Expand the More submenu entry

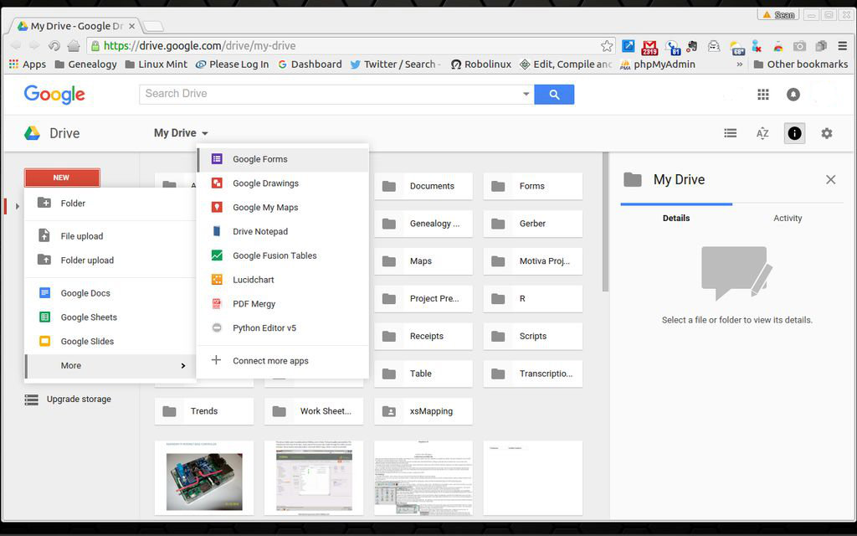point(110,365)
